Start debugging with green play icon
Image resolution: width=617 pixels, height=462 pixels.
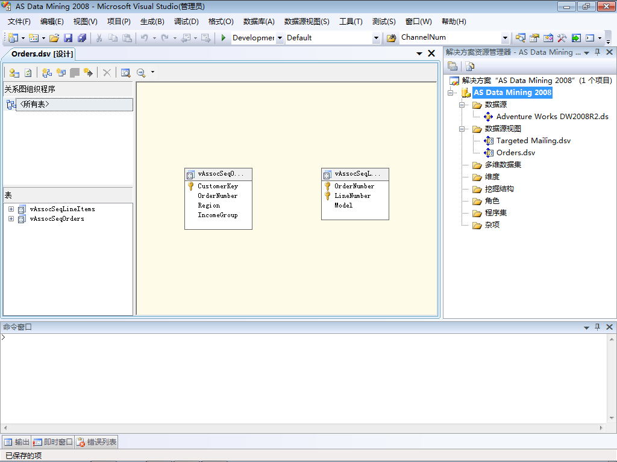[223, 38]
